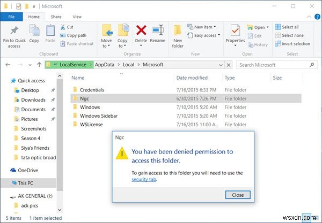This screenshot has height=223, width=322.
Task: Open the File tab
Action: pos(11,17)
